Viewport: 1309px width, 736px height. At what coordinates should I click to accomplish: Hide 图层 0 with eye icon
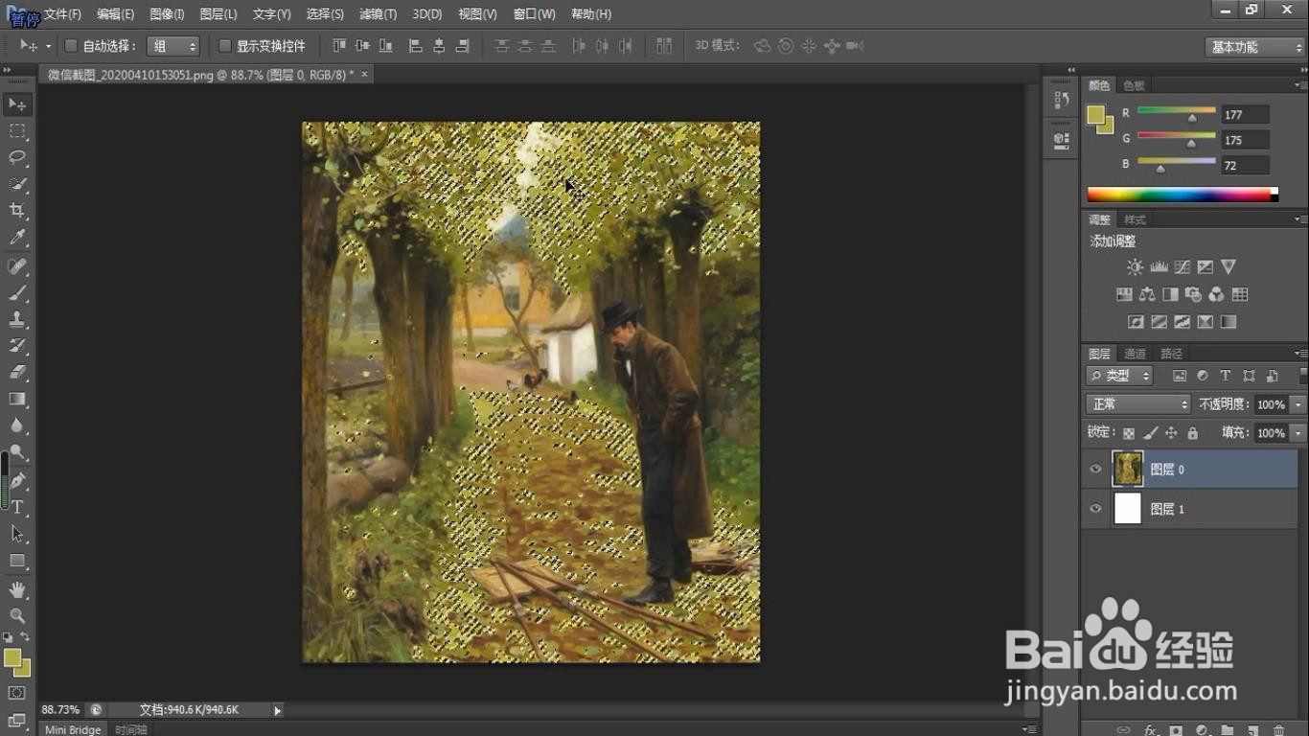point(1096,469)
